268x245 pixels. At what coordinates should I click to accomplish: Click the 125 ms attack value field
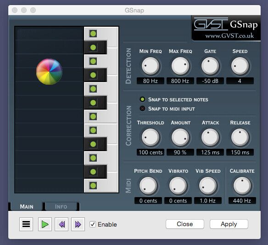[210, 152]
